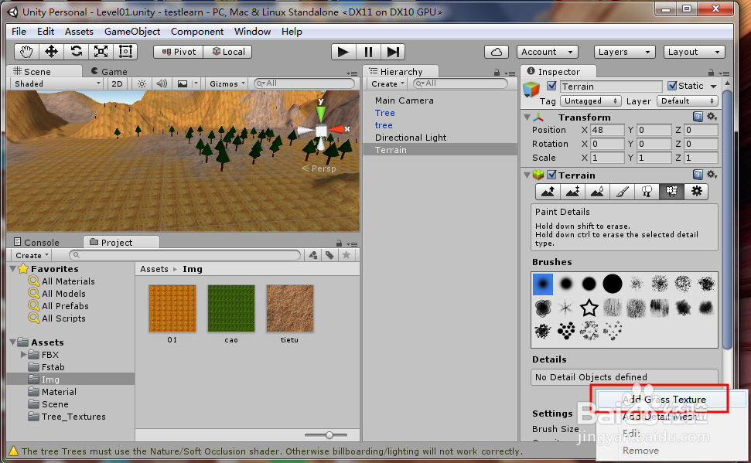The image size is (751, 463).
Task: Click search by type icon in Project
Action: (312, 255)
